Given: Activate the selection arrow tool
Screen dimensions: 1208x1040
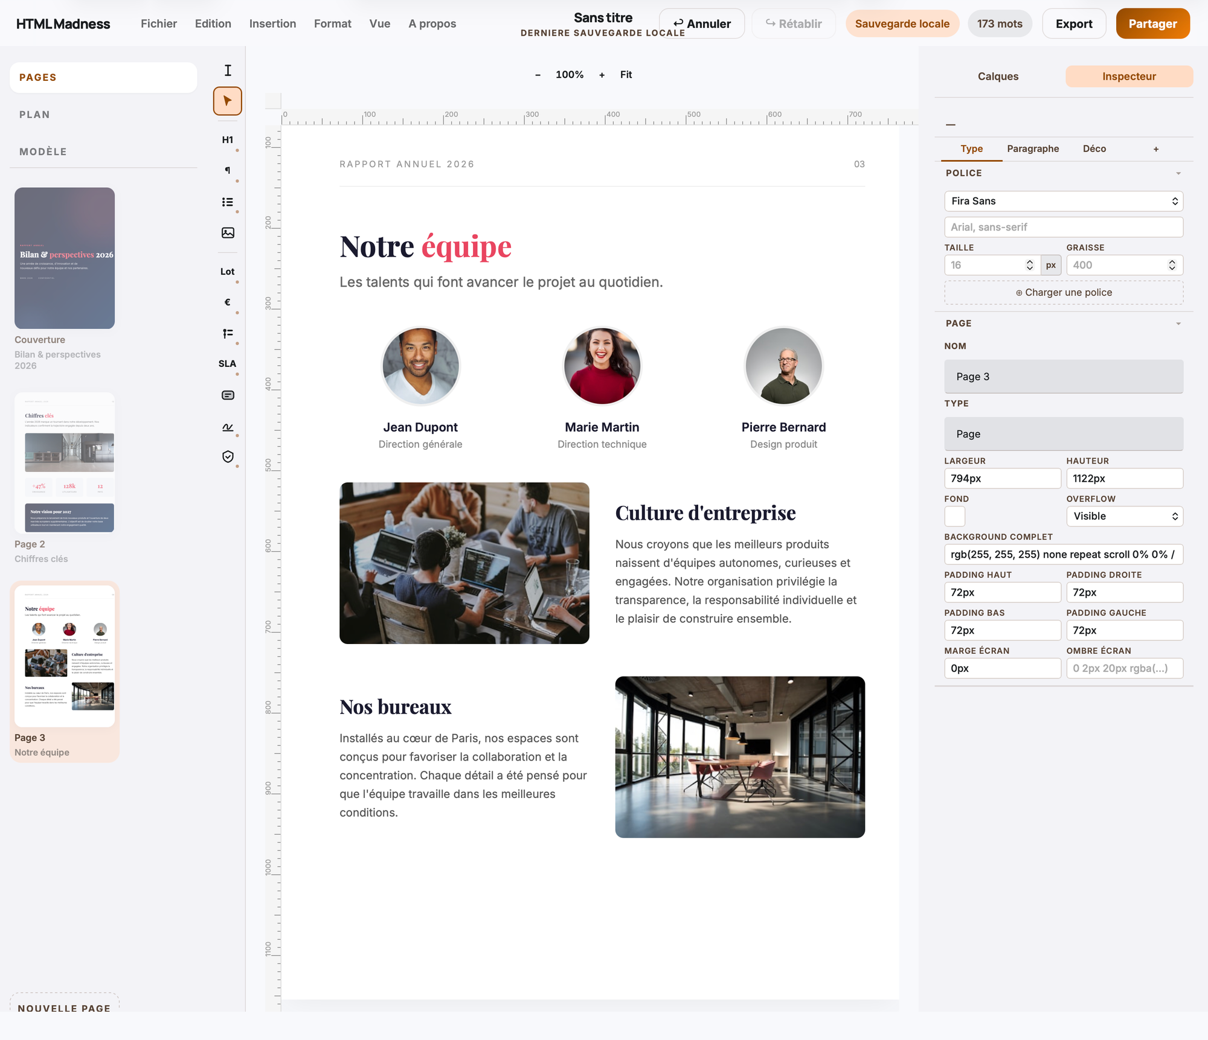Looking at the screenshot, I should pyautogui.click(x=228, y=101).
